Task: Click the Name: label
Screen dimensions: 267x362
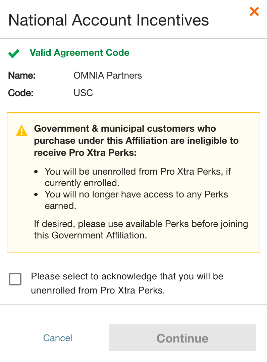Action: 22,76
